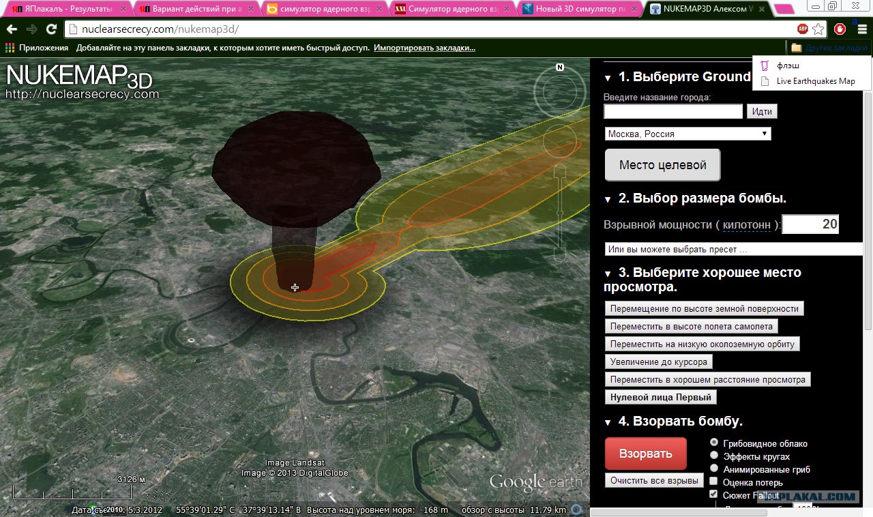Click Переместить в хорошем расстояние просмотра

pos(708,379)
